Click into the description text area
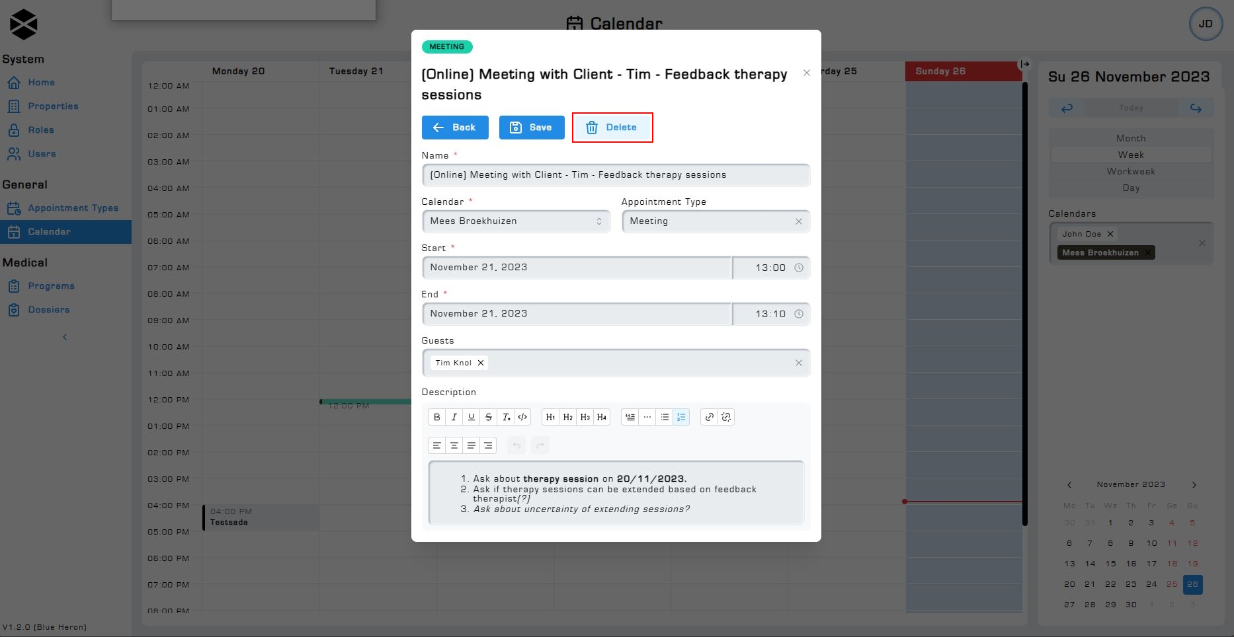The height and width of the screenshot is (637, 1234). [x=616, y=493]
